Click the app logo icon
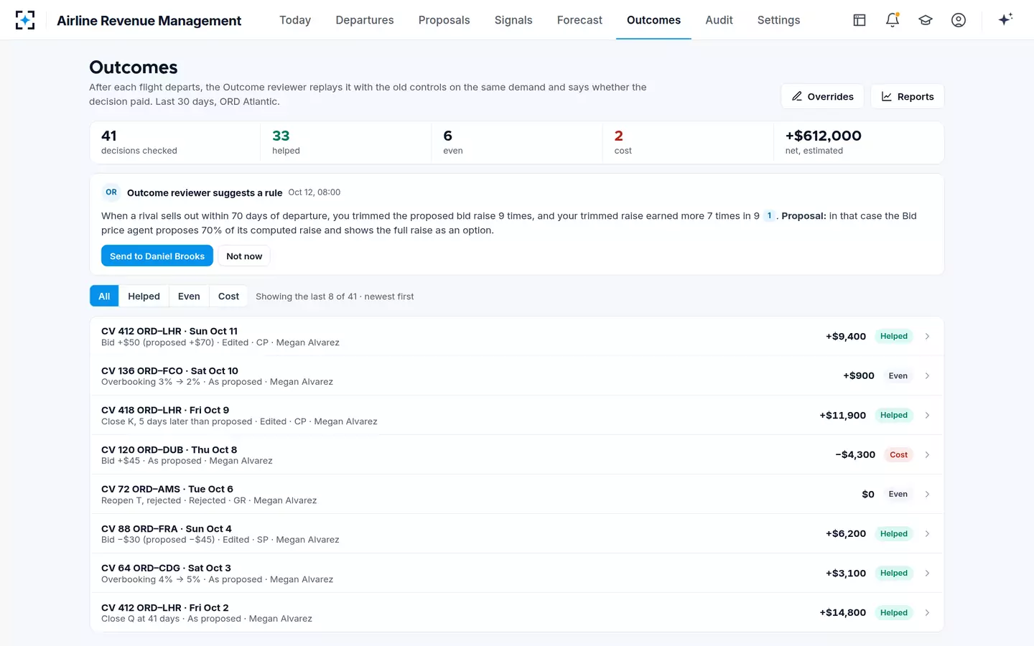The height and width of the screenshot is (646, 1034). tap(25, 20)
